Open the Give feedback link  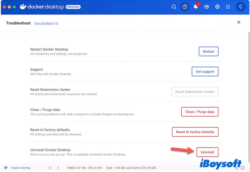(44, 23)
